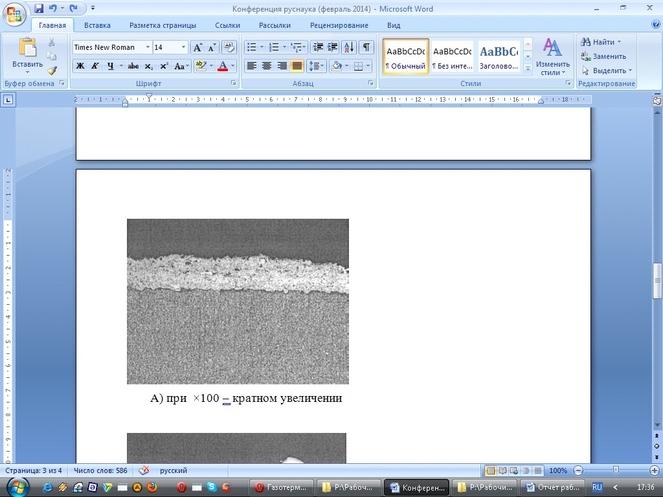663x497 pixels.
Task: Toggle Bold formatting button
Action: (80, 66)
